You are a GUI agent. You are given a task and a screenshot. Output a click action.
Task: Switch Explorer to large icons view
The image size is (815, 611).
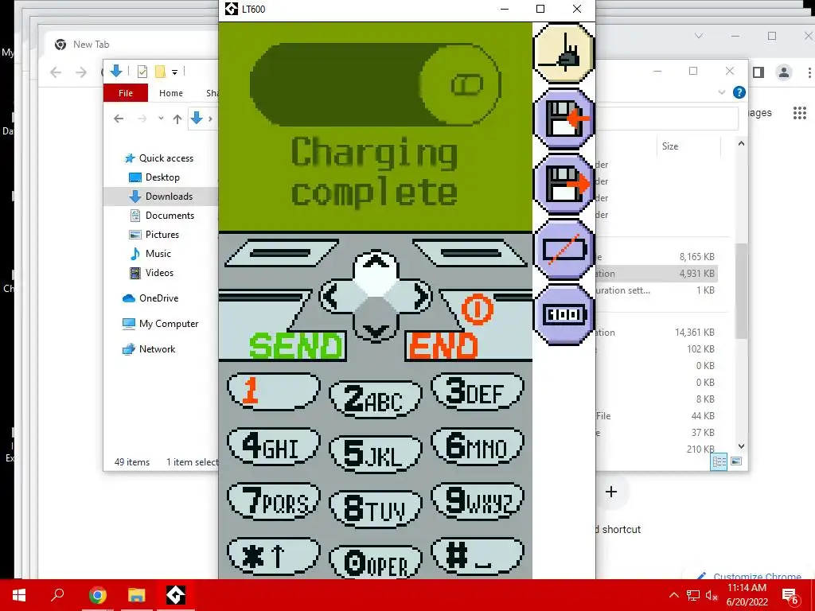[x=736, y=461]
